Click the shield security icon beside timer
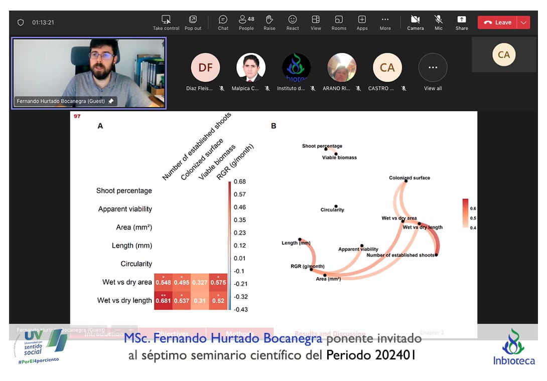This screenshot has width=547, height=381. pyautogui.click(x=21, y=23)
